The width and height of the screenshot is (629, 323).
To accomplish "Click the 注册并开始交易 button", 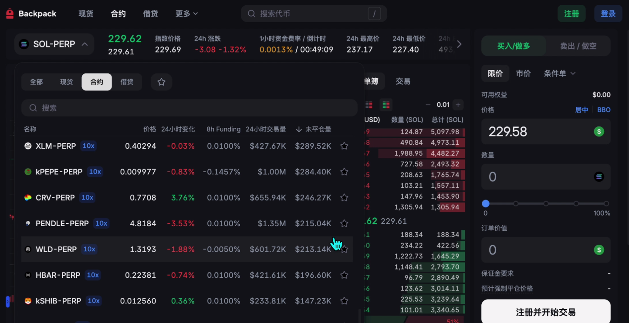I will (545, 312).
